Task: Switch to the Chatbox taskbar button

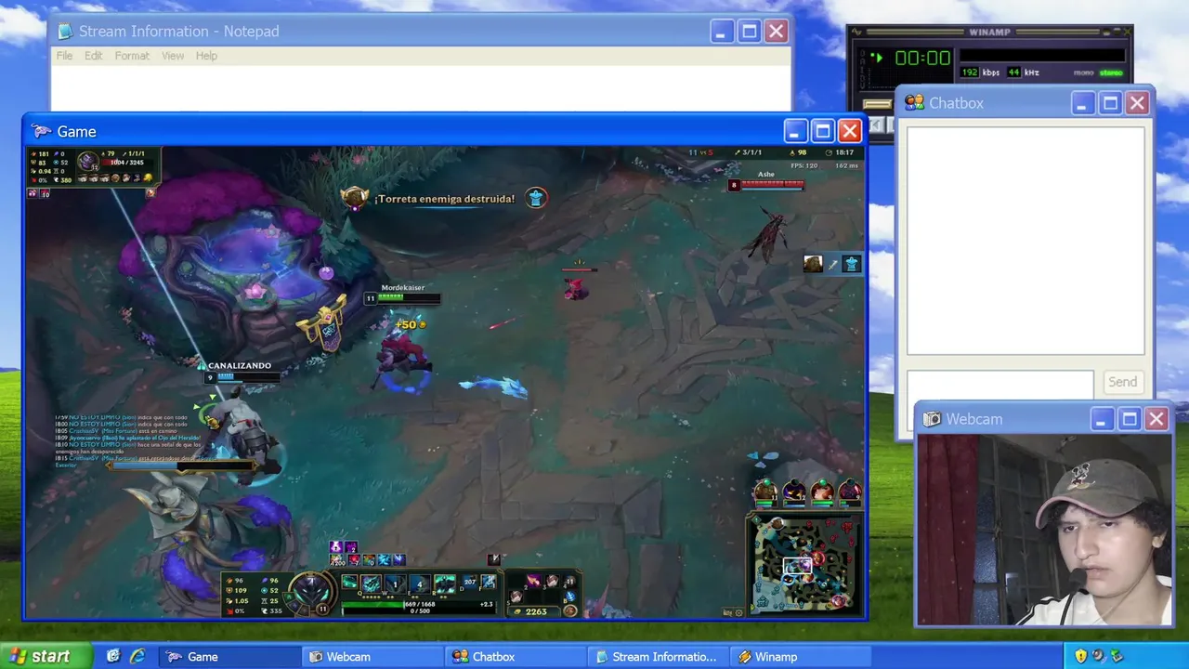Action: [x=516, y=657]
